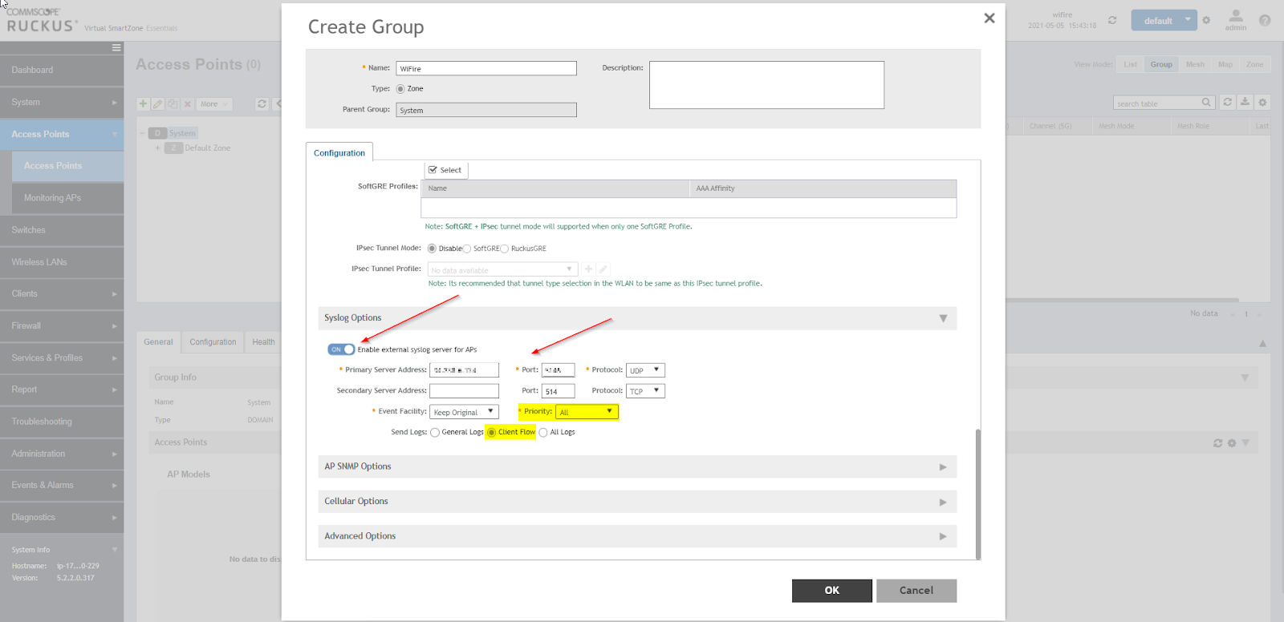Screen dimensions: 1284x622
Task: Collapse sidebar hamburger menu icon
Action: click(116, 47)
